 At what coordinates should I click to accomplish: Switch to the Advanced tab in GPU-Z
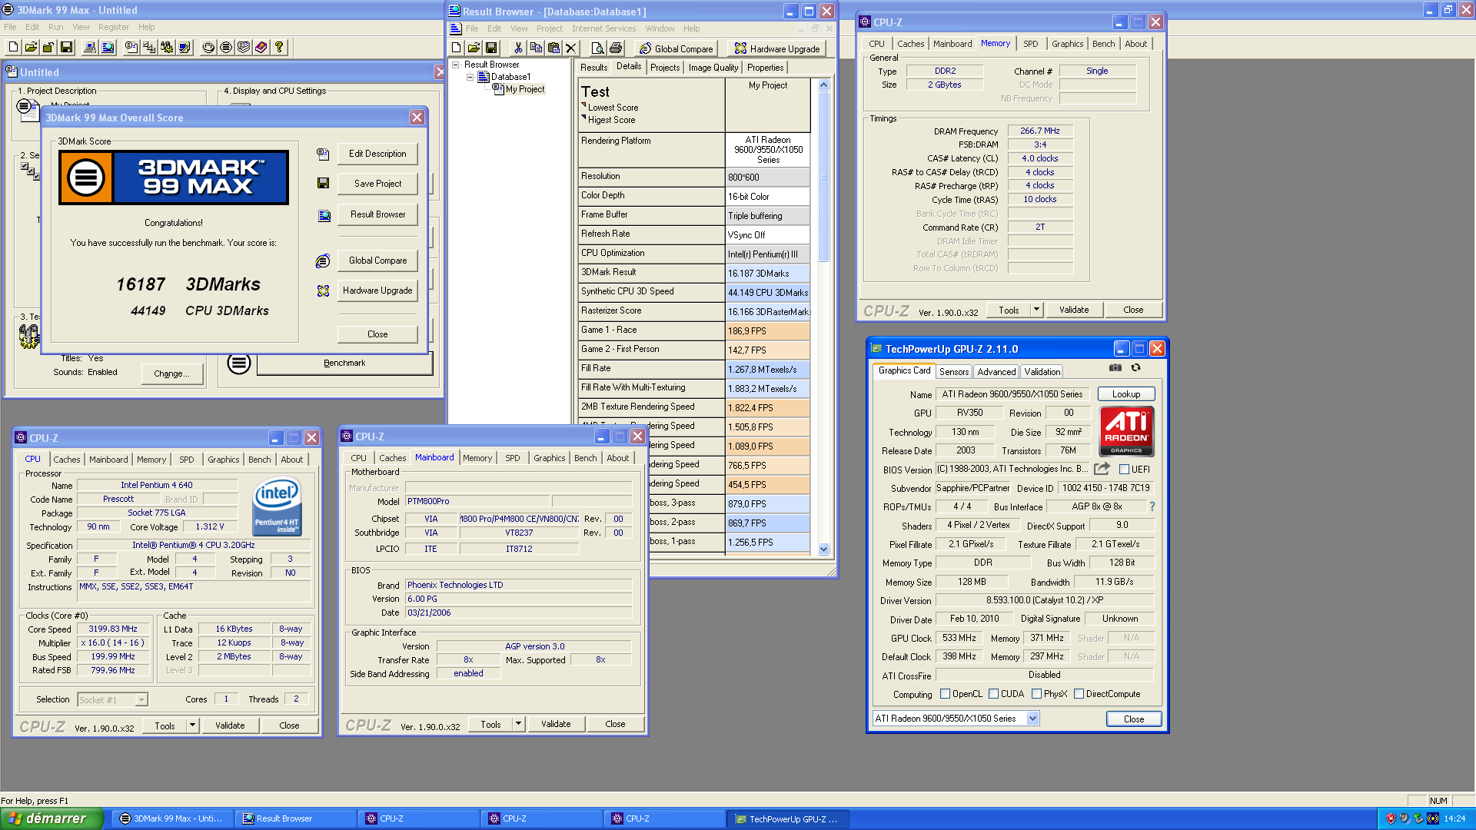(x=996, y=372)
